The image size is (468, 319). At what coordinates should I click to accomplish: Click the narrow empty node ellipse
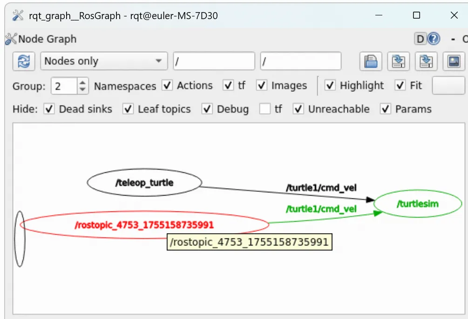20,239
